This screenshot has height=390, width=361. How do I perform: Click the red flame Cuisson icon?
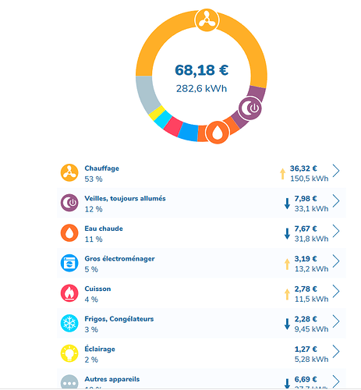tap(69, 293)
